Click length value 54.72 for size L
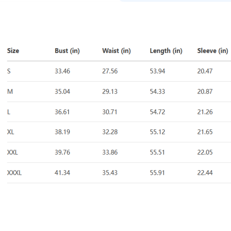 coord(157,112)
